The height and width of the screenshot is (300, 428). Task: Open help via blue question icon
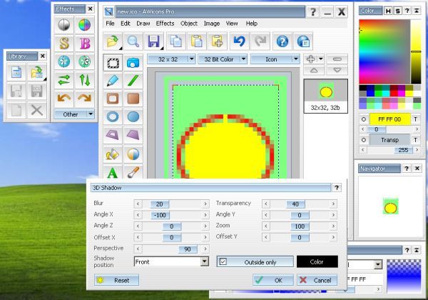pos(282,41)
